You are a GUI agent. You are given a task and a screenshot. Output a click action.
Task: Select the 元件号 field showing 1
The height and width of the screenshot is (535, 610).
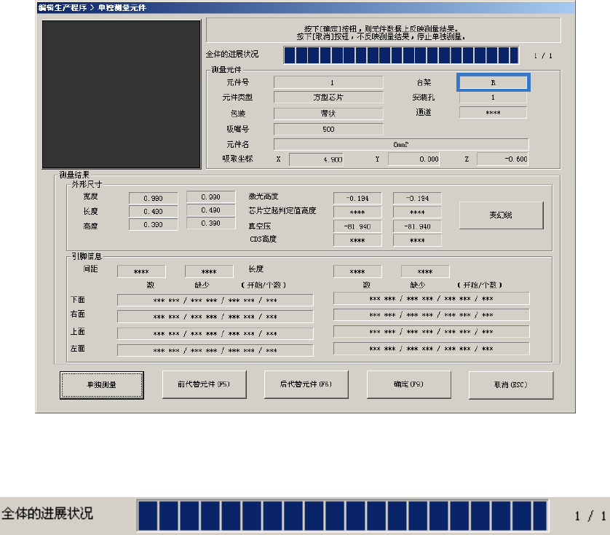328,82
